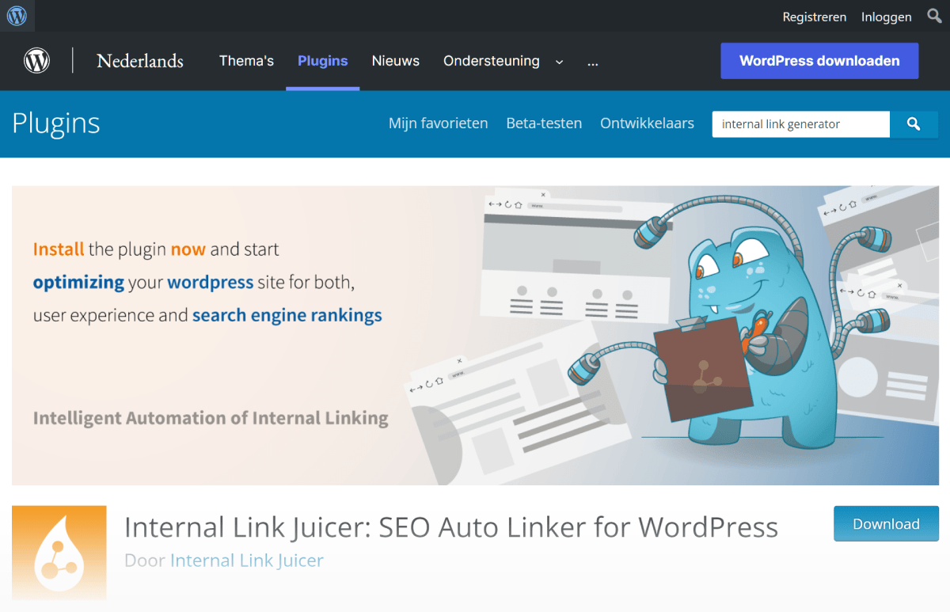Click the Plugins page heading
Screen dimensions: 950x612
tap(56, 124)
